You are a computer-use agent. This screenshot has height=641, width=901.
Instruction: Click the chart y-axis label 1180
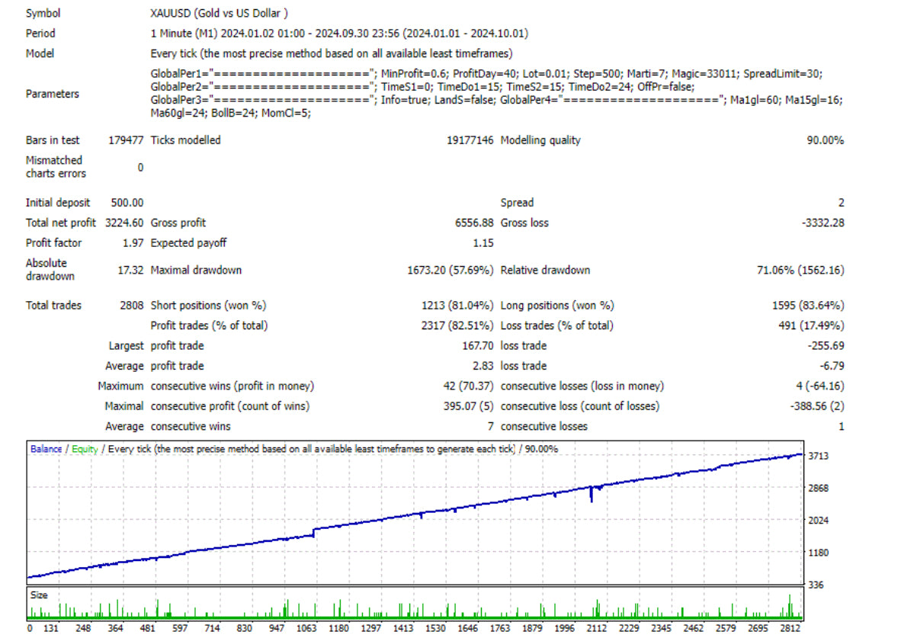(x=818, y=553)
